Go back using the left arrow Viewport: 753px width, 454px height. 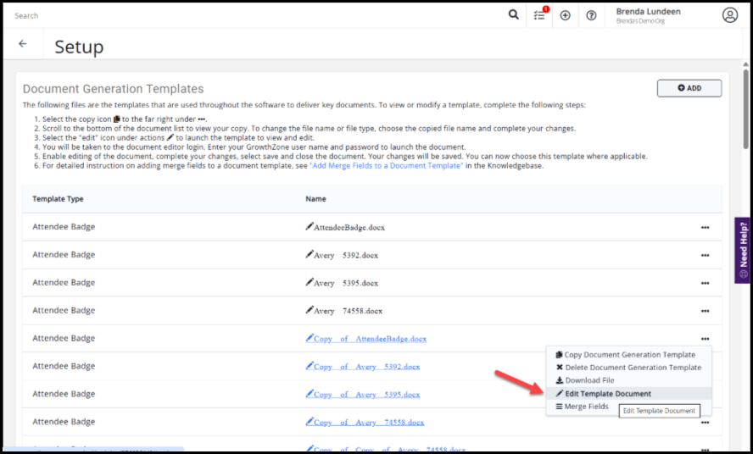click(23, 44)
